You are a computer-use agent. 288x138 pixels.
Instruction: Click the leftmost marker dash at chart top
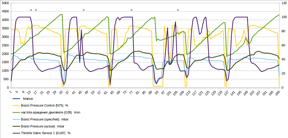pos(31,10)
